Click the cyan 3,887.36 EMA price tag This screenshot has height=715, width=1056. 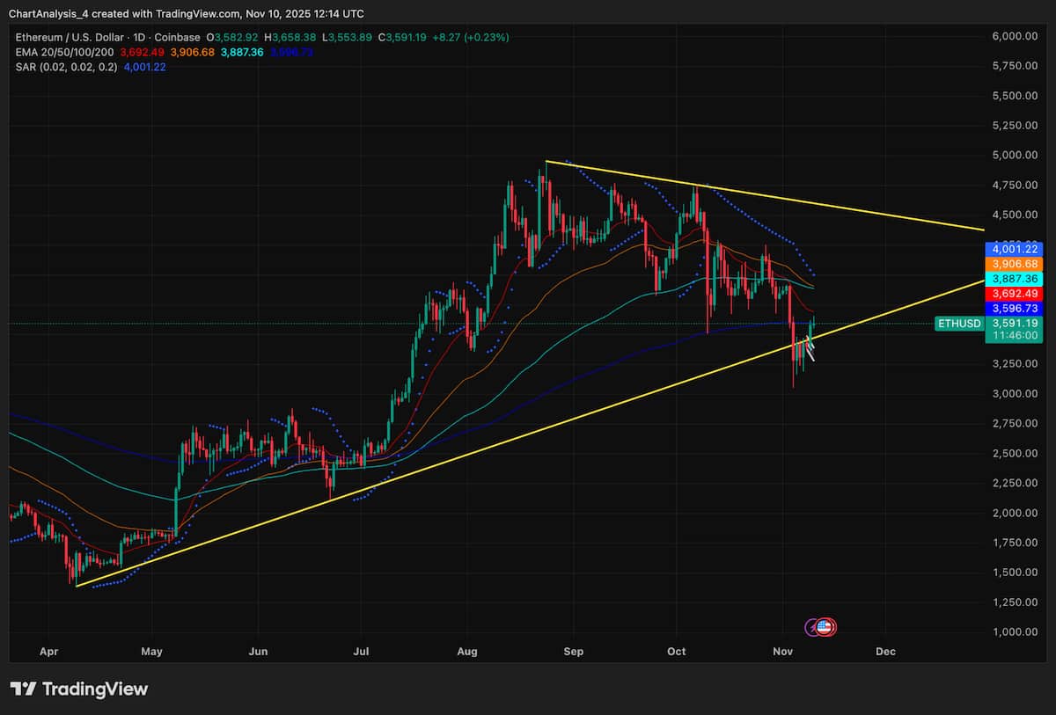1014,279
